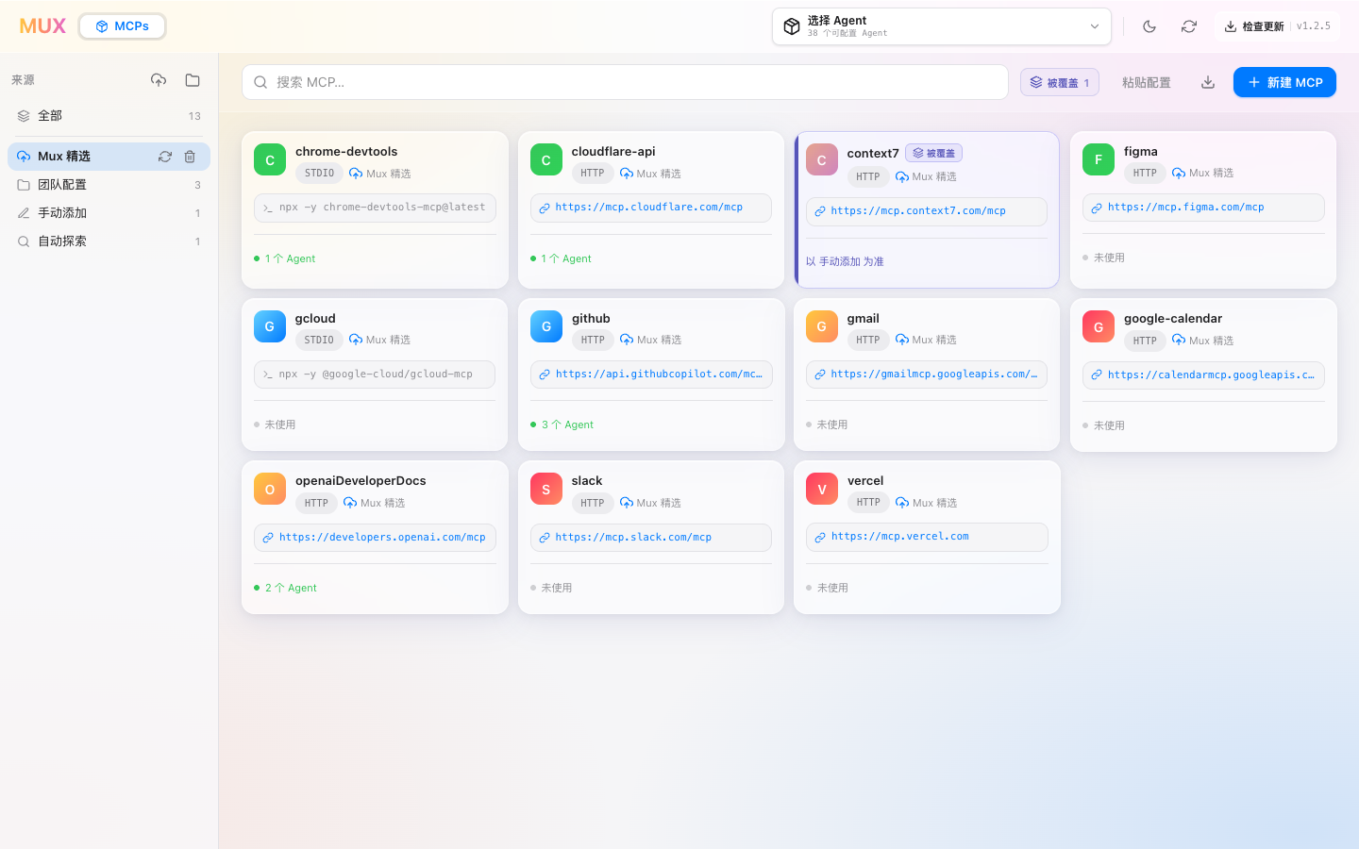
Task: Click '1 个 Agent' on cloudflare-api card
Action: (x=566, y=258)
